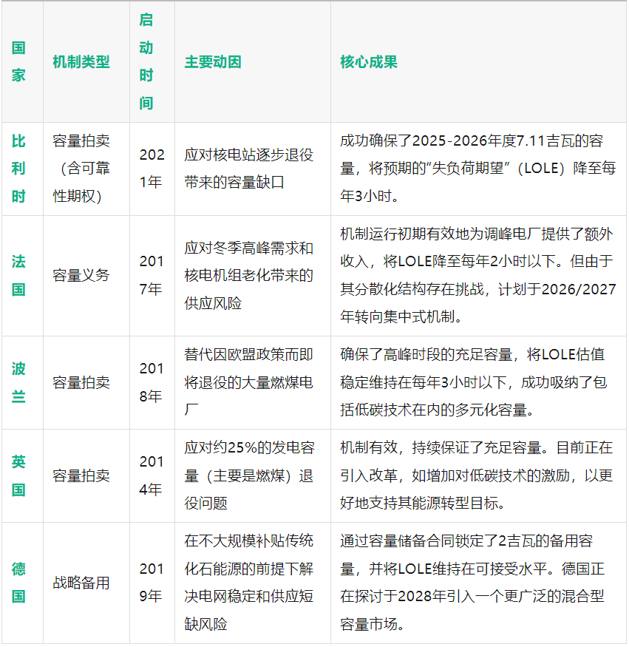Select the 核心成果 column header
The width and height of the screenshot is (629, 647).
pyautogui.click(x=369, y=62)
